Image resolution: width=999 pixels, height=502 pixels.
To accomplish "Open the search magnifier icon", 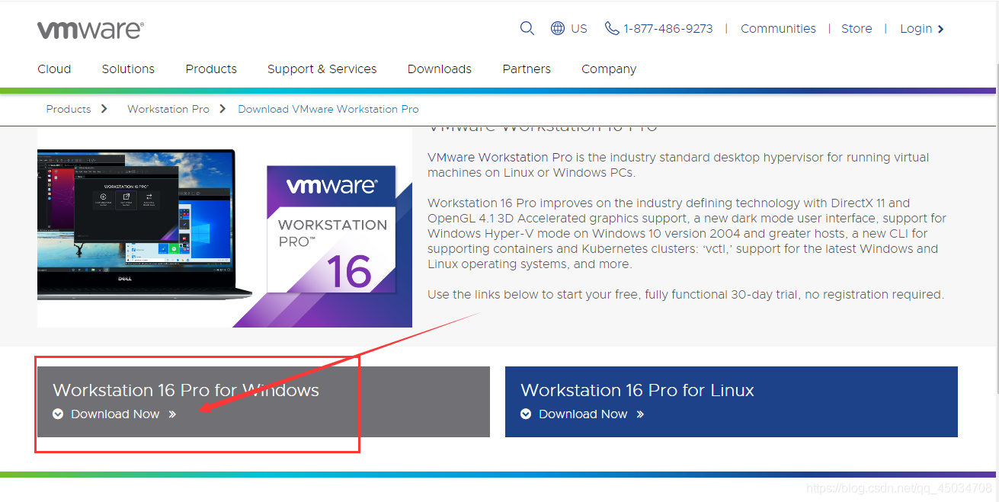I will point(527,28).
